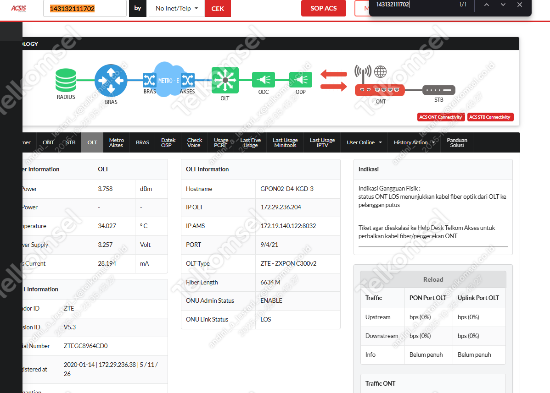This screenshot has height=393, width=550.
Task: Select PORT value 9/4/21
Action: tap(269, 245)
